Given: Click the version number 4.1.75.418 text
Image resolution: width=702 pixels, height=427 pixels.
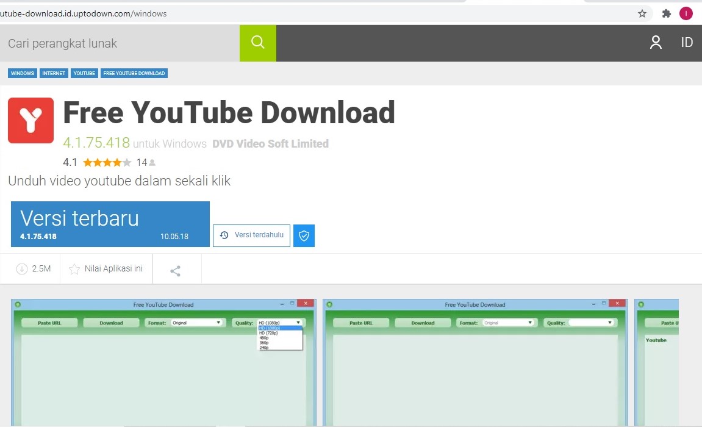Looking at the screenshot, I should point(96,143).
